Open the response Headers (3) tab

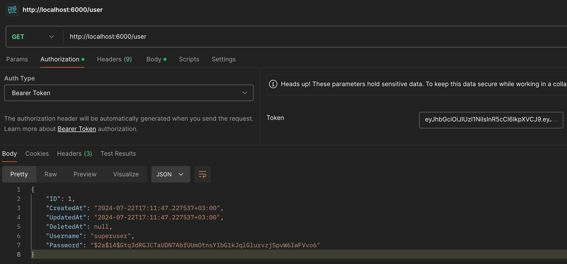(74, 154)
